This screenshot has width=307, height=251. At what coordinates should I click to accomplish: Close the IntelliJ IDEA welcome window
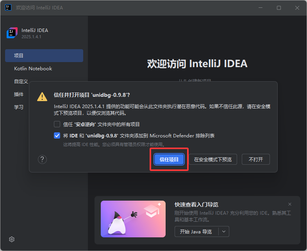click(x=297, y=8)
